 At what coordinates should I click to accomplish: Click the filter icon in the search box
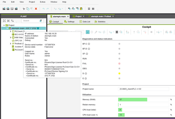pos(41,21)
